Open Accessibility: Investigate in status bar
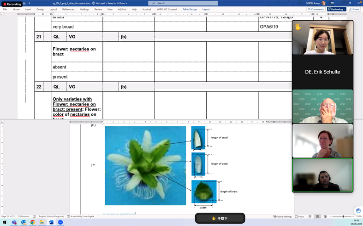 point(81,216)
